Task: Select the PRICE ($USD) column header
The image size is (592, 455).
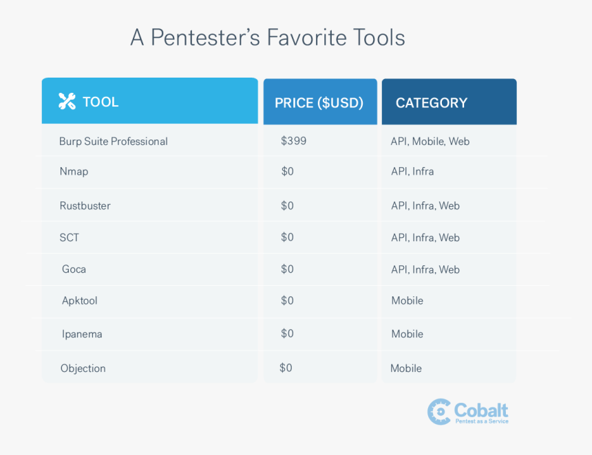Action: coord(320,102)
